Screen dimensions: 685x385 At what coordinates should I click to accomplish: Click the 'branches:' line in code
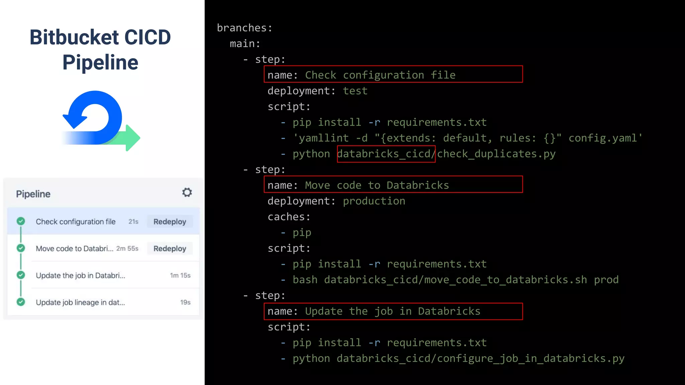(x=245, y=28)
